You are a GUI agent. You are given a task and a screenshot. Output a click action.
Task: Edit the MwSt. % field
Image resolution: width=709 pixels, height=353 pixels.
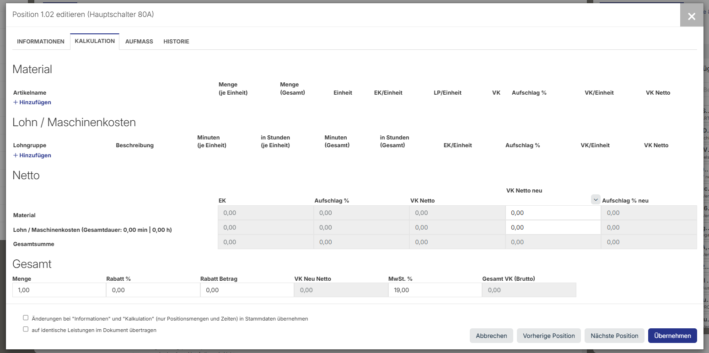click(x=435, y=290)
